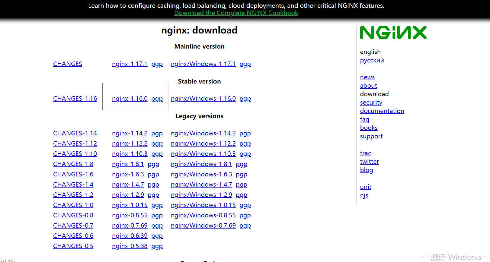
Task: Open pgp signature for nginx-1.17.1
Action: pos(157,64)
